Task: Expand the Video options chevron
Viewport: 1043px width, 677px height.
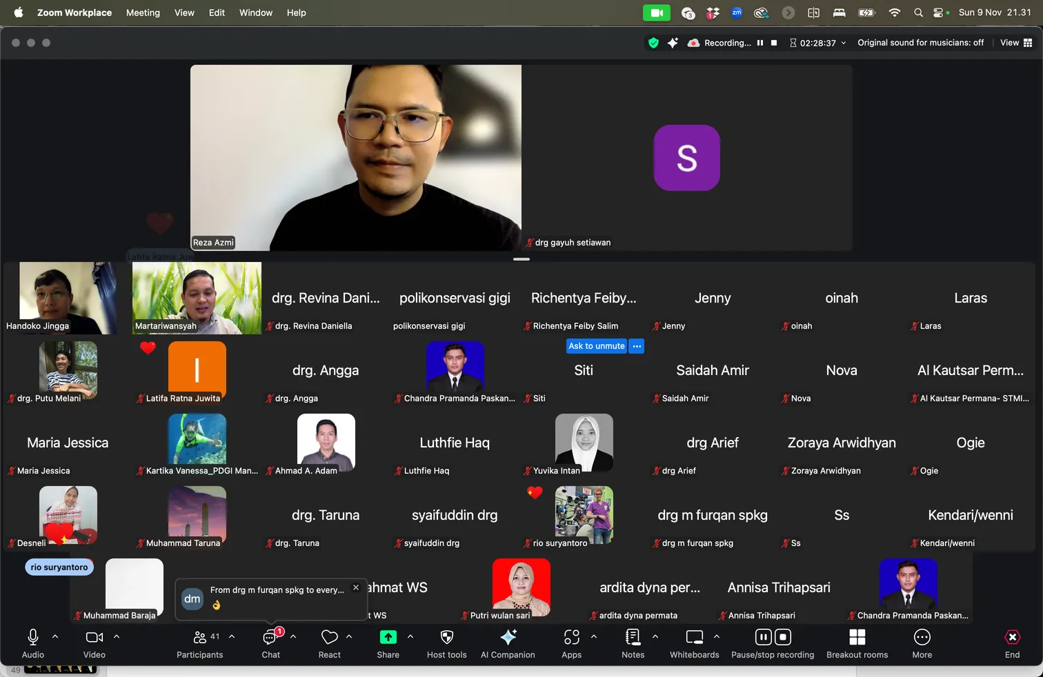Action: pos(117,637)
